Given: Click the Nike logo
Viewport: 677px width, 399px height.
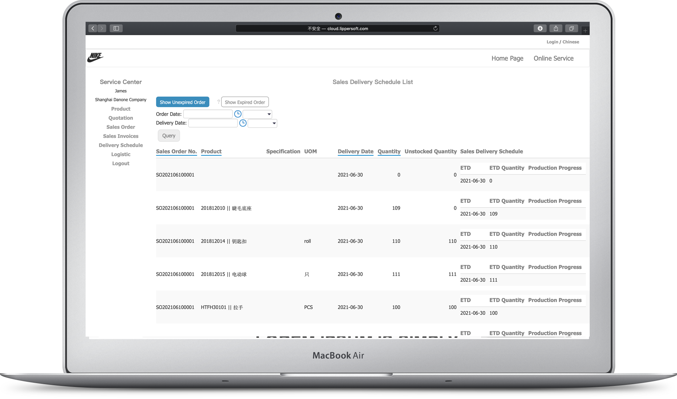Looking at the screenshot, I should (x=95, y=57).
